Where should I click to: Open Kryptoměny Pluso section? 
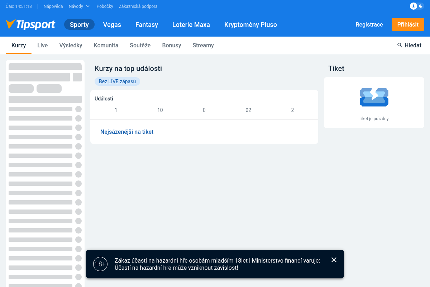pos(250,24)
